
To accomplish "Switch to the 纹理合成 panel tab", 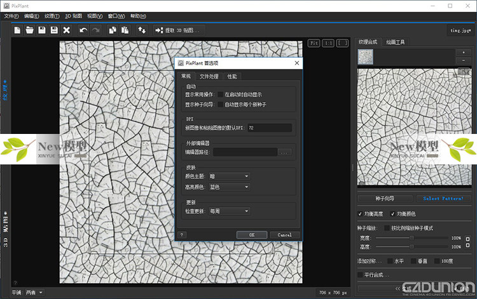I will click(x=368, y=42).
